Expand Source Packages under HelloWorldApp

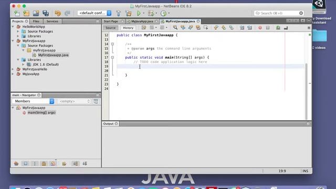(x=18, y=31)
